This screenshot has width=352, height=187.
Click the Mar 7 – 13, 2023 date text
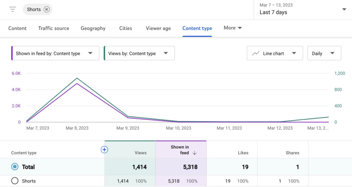point(276,5)
